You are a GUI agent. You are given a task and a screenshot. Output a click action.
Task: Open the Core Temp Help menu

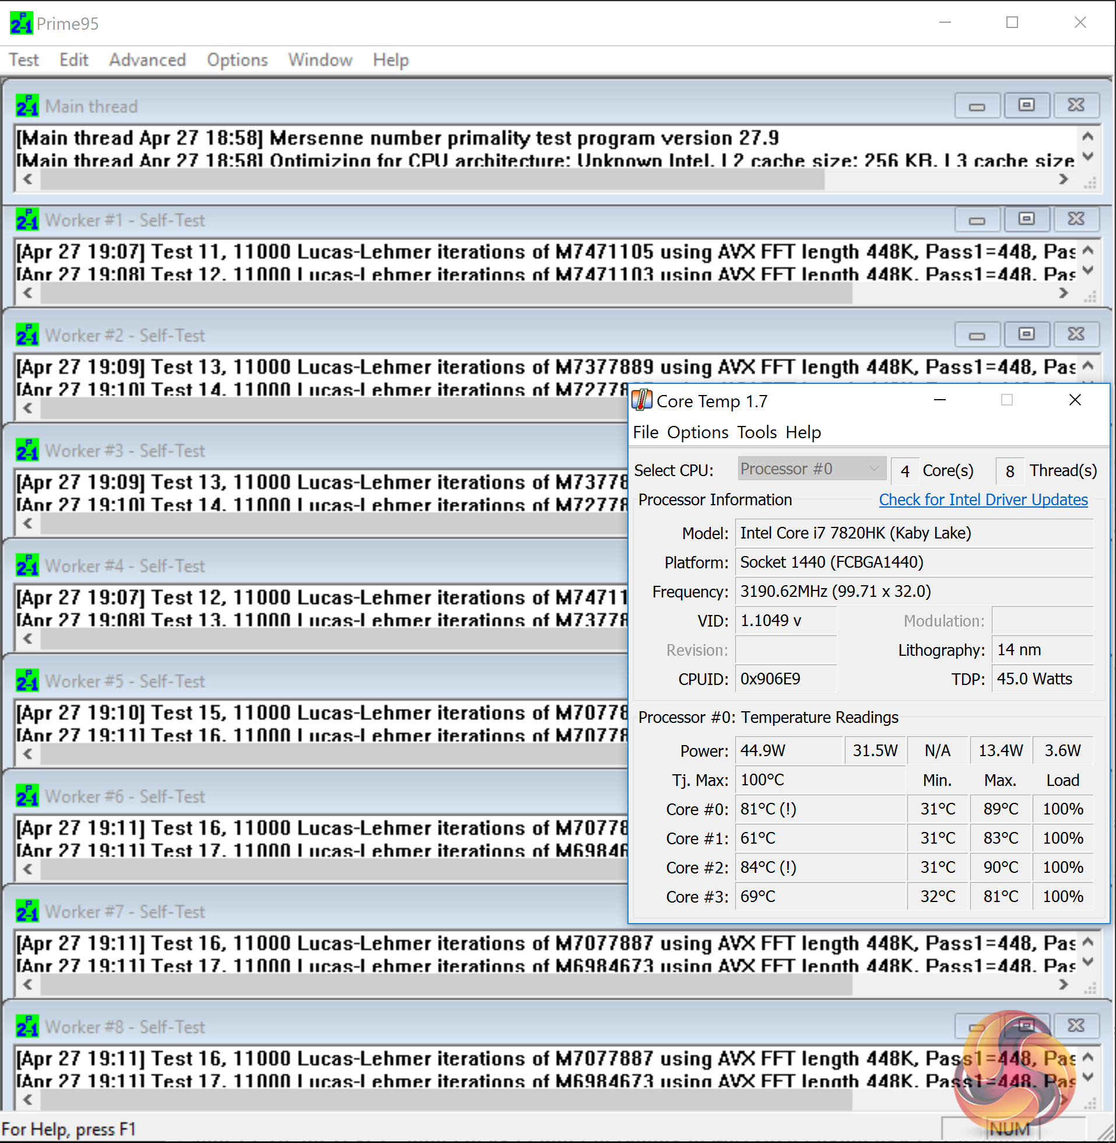pyautogui.click(x=803, y=432)
